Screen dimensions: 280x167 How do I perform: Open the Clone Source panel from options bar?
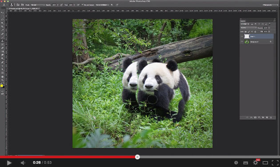23,5
